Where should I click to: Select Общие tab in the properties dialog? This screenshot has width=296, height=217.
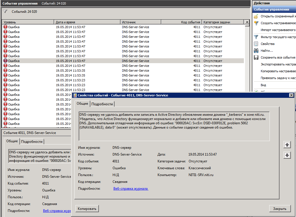82,104
